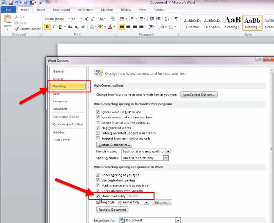The height and width of the screenshot is (223, 274).
Task: Align text right
Action: [135, 27]
